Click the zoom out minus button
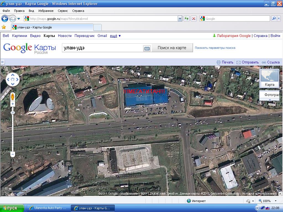283x212 pixels. (x=13, y=154)
